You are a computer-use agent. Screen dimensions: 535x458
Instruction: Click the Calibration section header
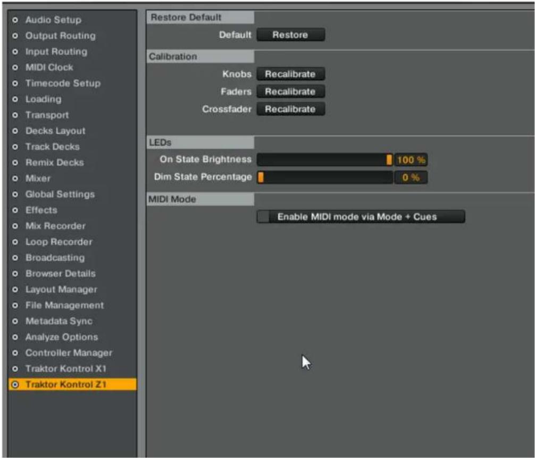click(200, 56)
